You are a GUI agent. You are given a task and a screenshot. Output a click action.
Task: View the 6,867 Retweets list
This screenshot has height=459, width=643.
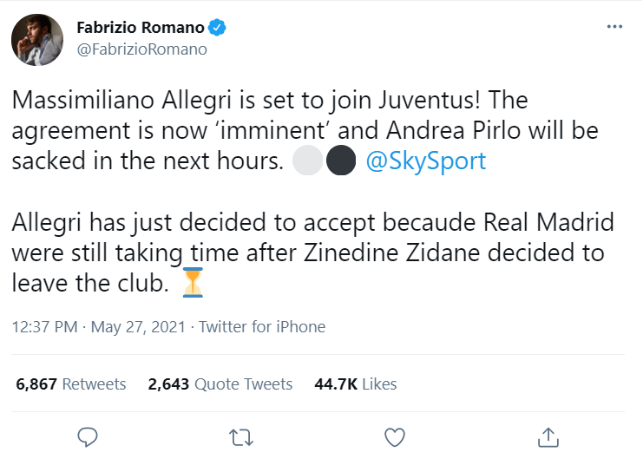[x=71, y=384]
